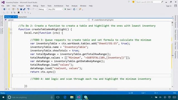Click the Open File folder icon
This screenshot has height=100, width=178.
18,9
